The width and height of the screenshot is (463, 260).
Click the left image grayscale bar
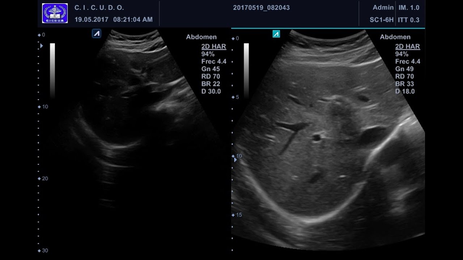(52, 70)
